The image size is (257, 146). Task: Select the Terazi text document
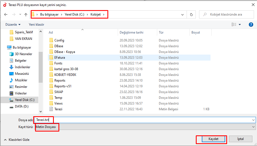[56, 109]
